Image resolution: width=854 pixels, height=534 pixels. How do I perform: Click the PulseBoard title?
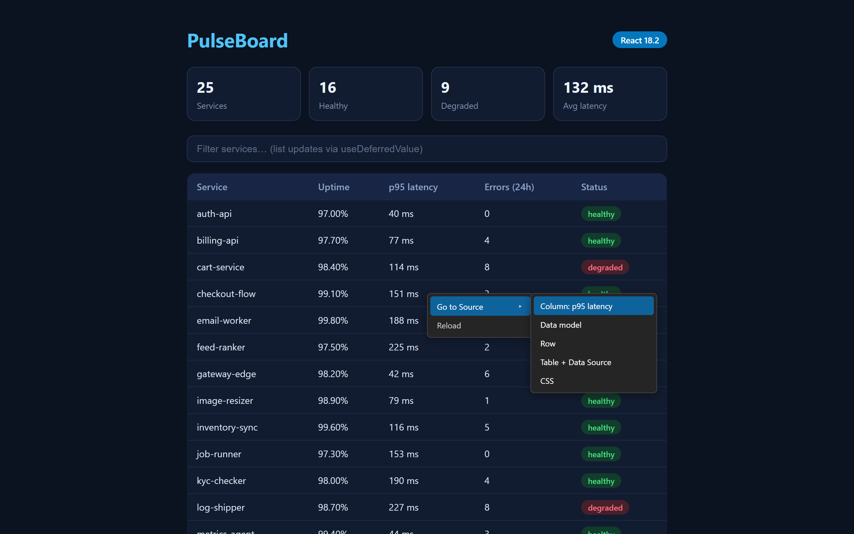pos(238,41)
